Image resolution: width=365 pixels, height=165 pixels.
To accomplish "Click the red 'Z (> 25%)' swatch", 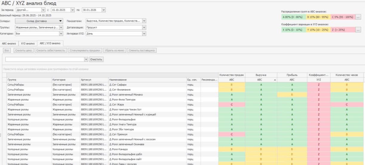I will click(x=343, y=30).
